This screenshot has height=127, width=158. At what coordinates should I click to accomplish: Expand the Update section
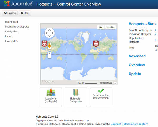135,74
